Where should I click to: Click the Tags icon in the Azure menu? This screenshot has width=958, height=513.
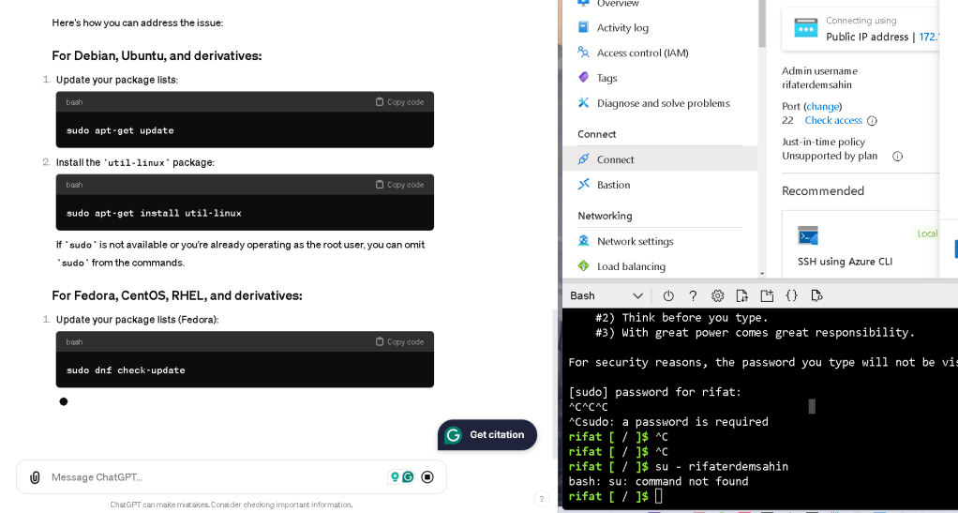point(583,78)
